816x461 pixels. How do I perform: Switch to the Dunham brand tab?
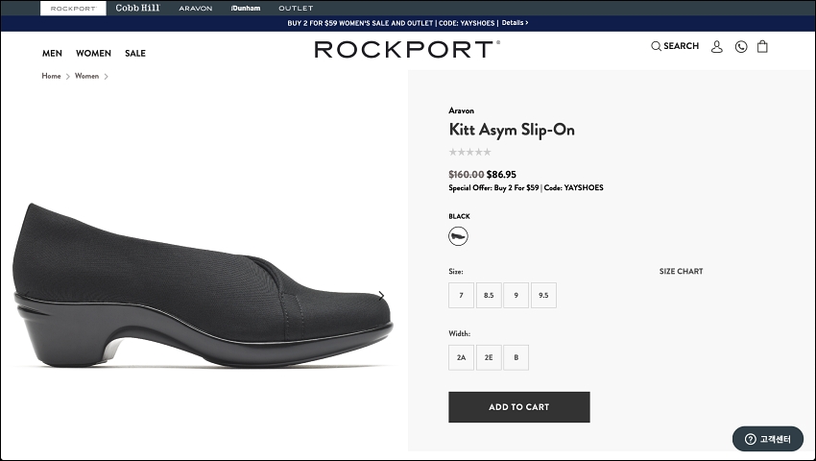pyautogui.click(x=246, y=9)
